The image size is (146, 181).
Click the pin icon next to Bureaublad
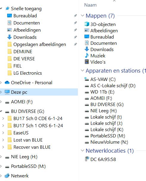coord(76,16)
